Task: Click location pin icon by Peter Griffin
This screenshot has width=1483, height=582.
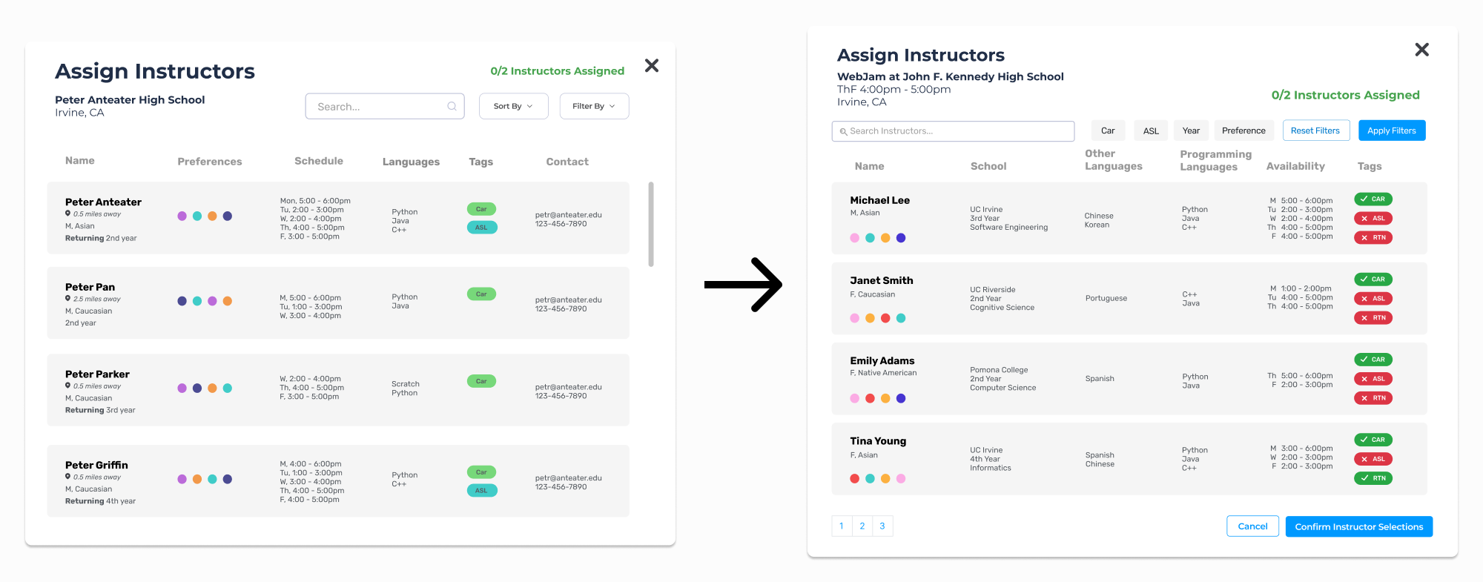Action: [67, 477]
